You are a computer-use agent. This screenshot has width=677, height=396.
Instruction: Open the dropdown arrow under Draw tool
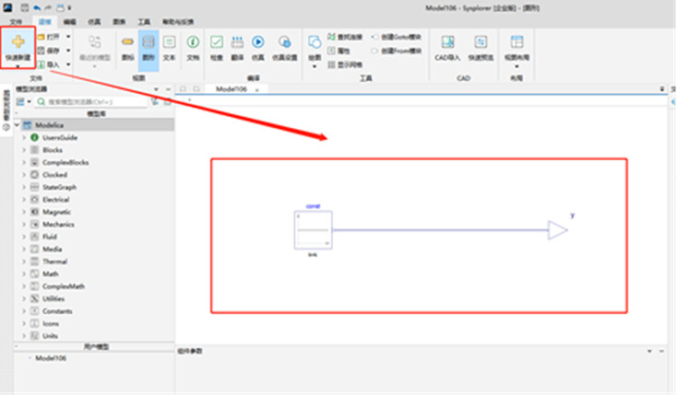(315, 67)
